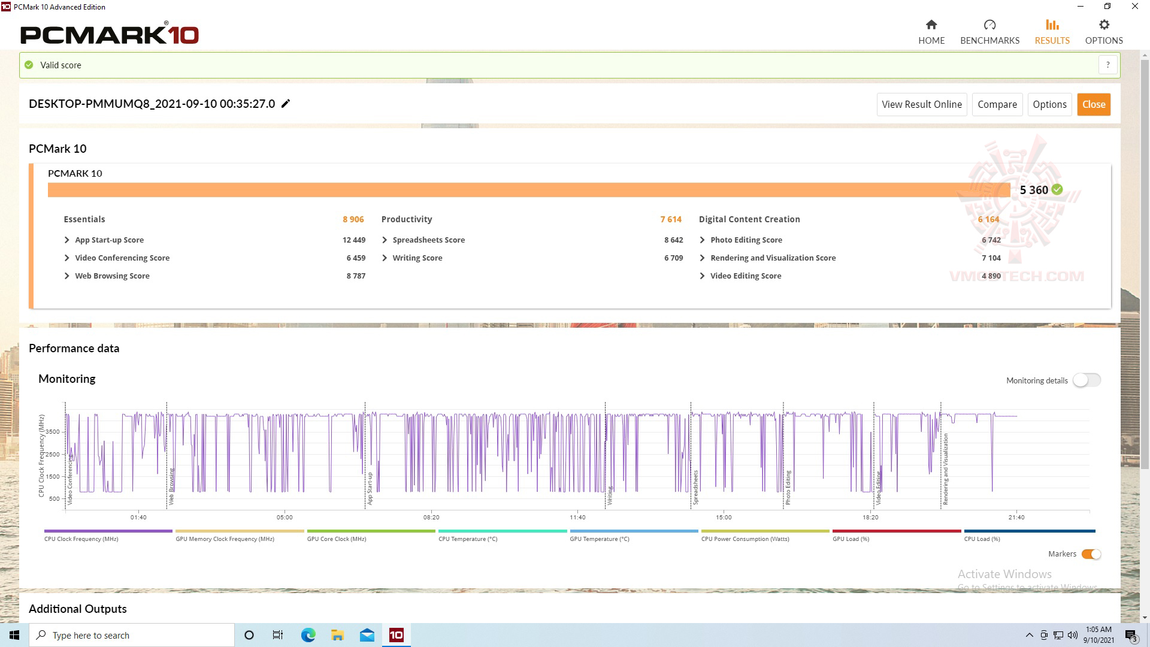The height and width of the screenshot is (647, 1150).
Task: Click the pencil icon to rename result
Action: (286, 104)
